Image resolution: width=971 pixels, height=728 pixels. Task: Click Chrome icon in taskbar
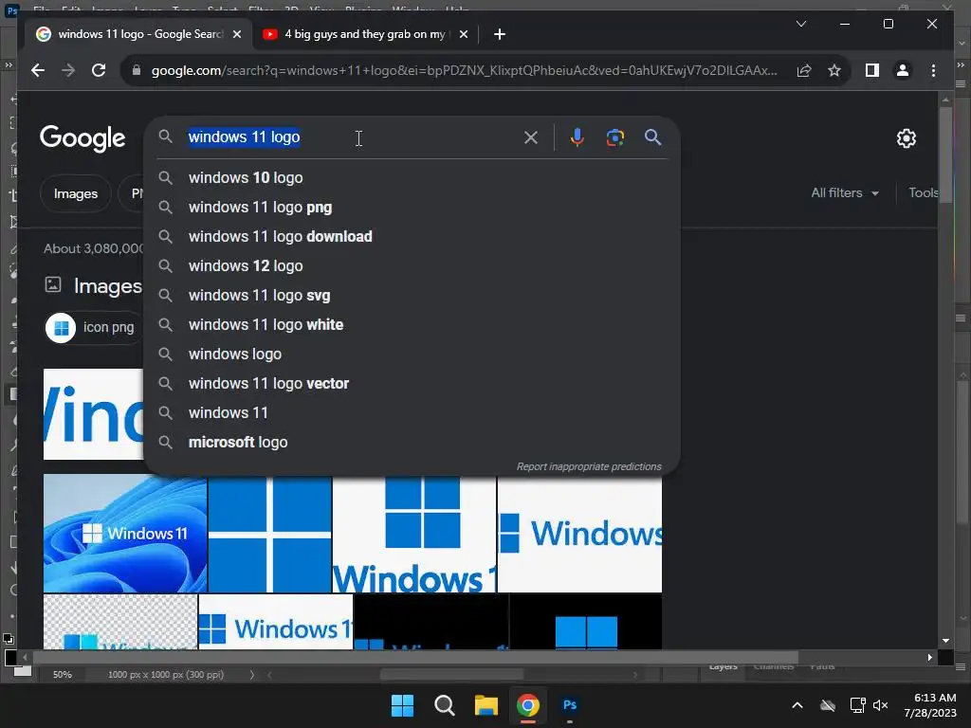[527, 705]
